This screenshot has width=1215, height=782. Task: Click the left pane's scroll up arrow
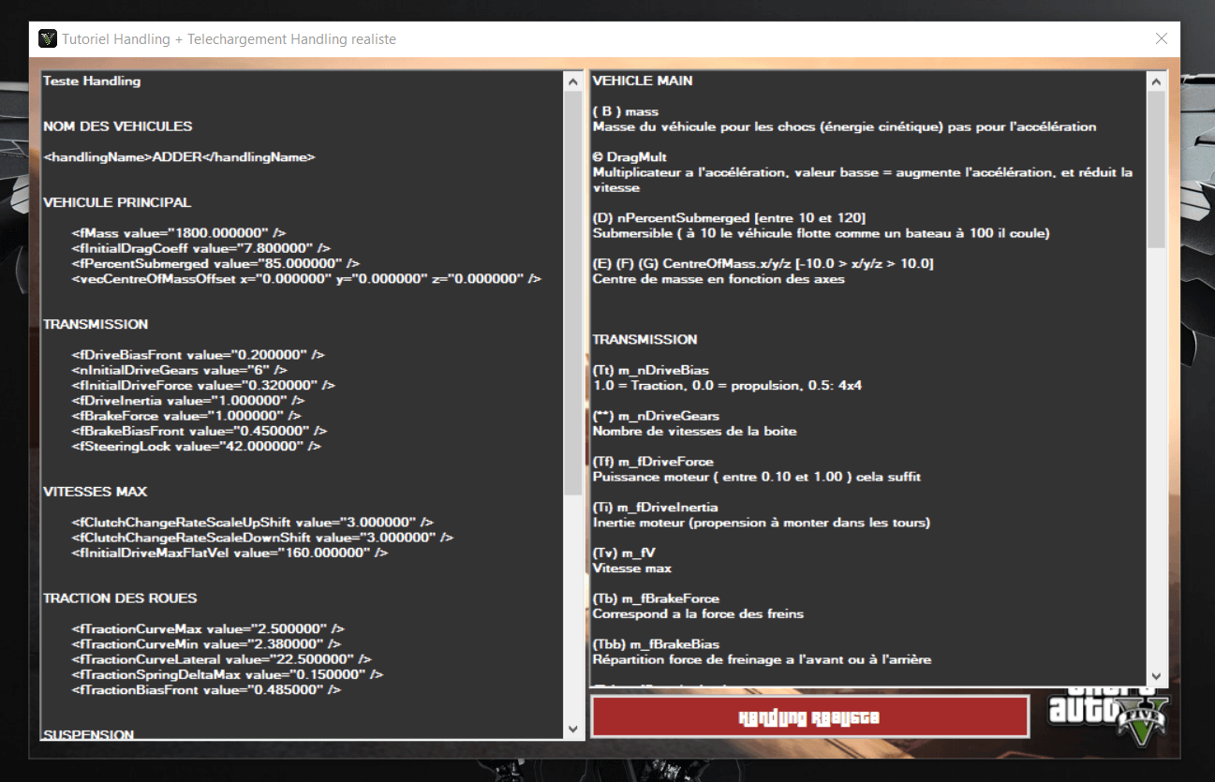[x=573, y=81]
